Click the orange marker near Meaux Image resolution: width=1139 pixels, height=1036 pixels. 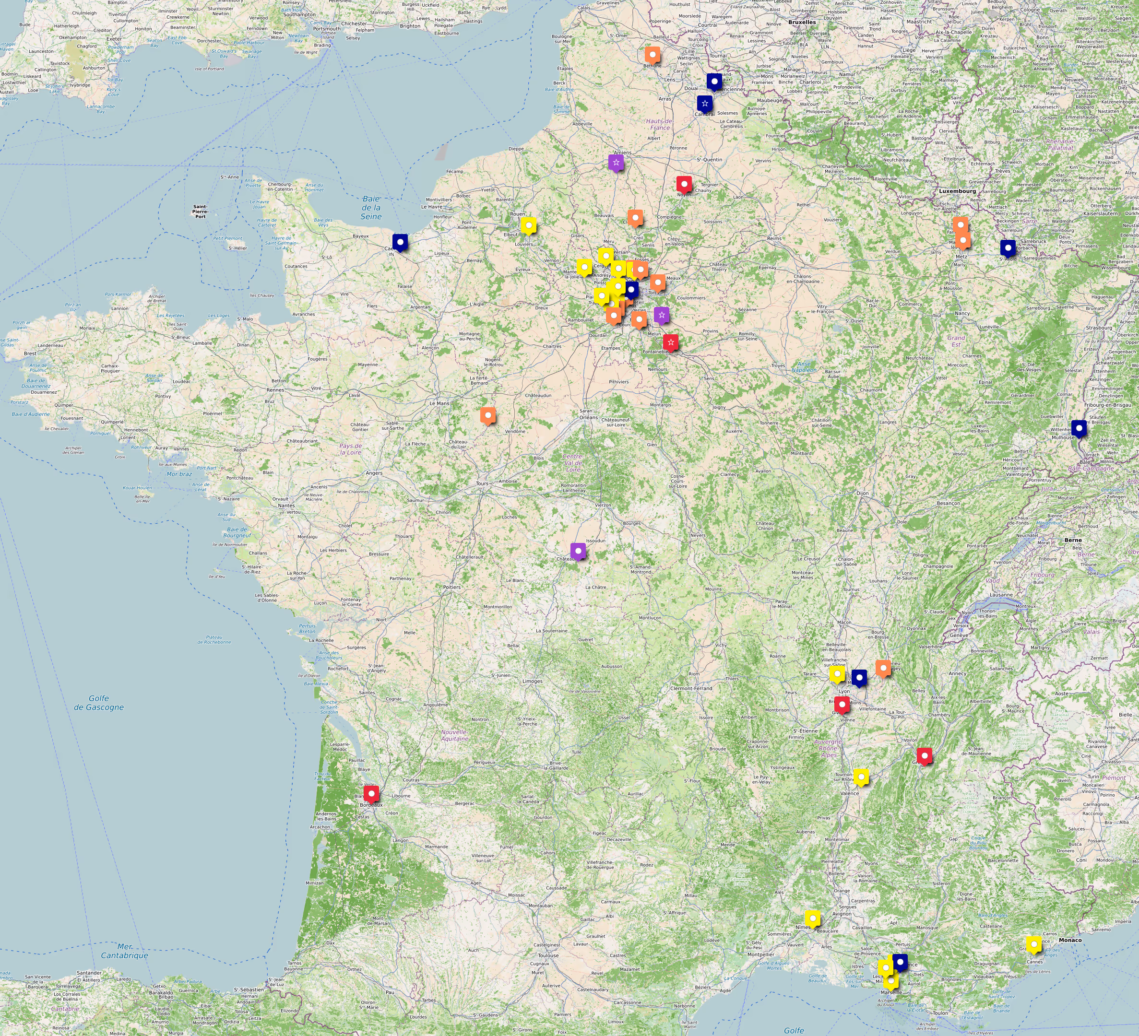tap(657, 282)
